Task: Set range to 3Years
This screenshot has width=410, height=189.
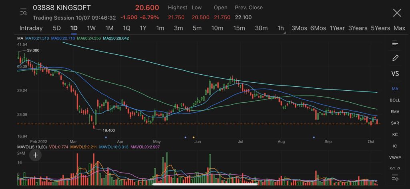Action: [x=358, y=28]
